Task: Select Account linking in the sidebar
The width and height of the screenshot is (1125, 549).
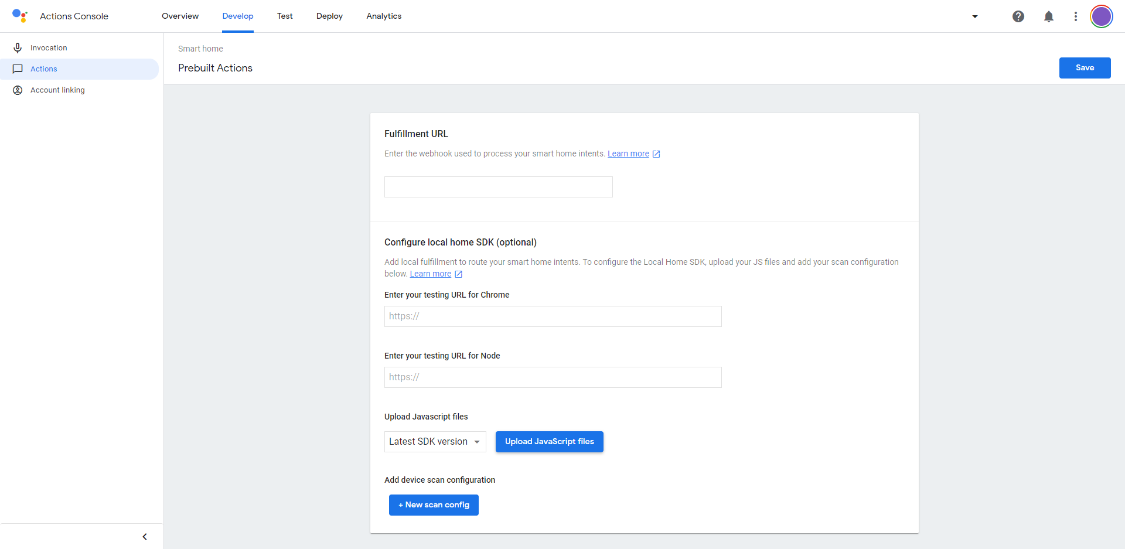Action: click(x=80, y=90)
